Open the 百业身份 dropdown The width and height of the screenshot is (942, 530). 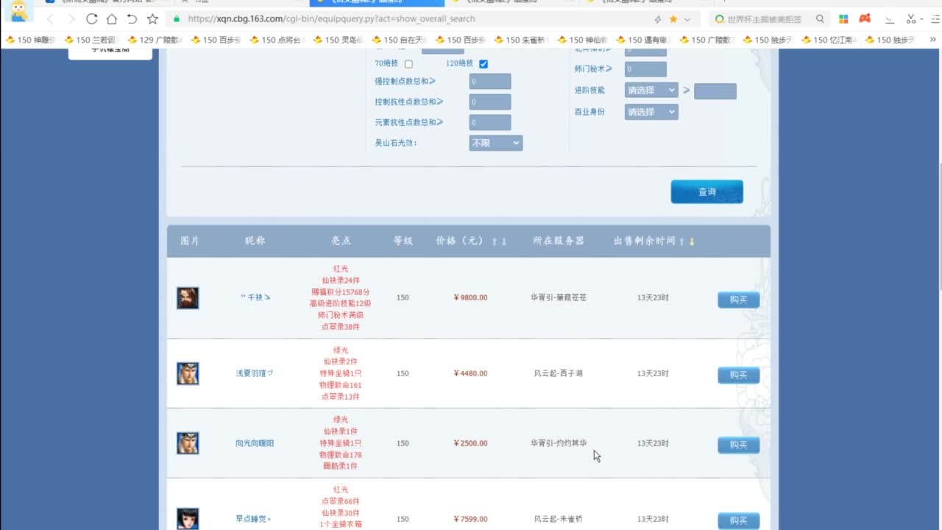(x=651, y=112)
